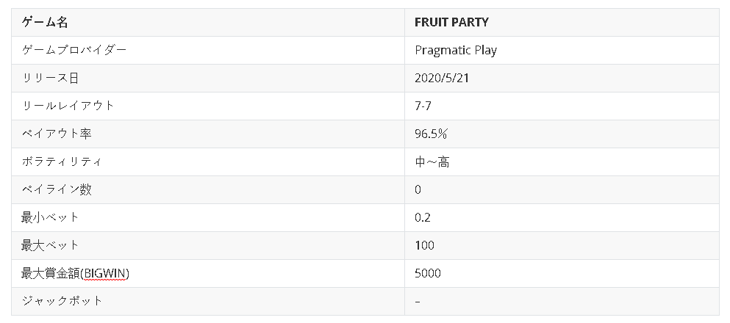Select the リリース日 label

[x=51, y=78]
